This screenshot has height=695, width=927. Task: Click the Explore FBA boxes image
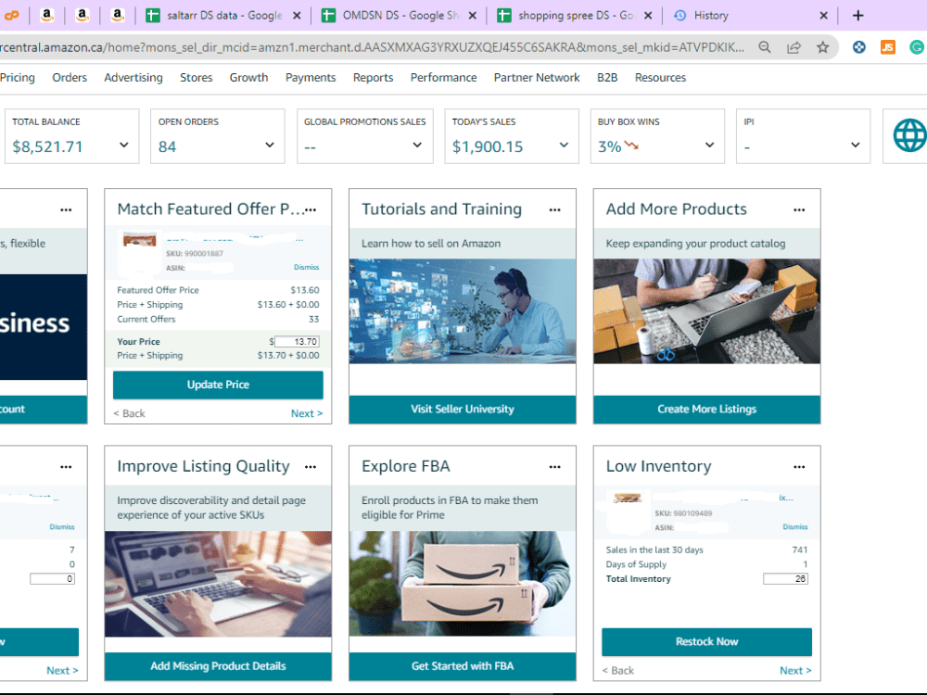(x=463, y=584)
